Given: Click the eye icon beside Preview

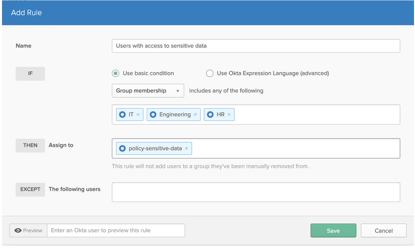Looking at the screenshot, I should tap(18, 231).
